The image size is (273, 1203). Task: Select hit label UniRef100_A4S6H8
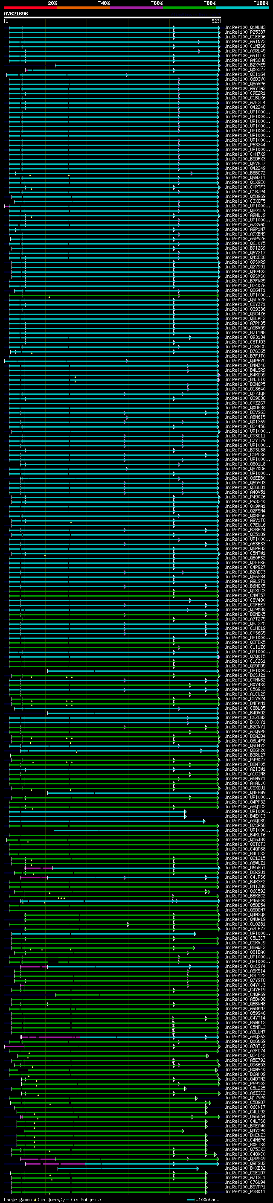pos(245,60)
